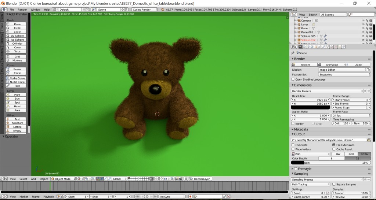Click the output path input field
The height and width of the screenshot is (200, 376).
(329, 140)
